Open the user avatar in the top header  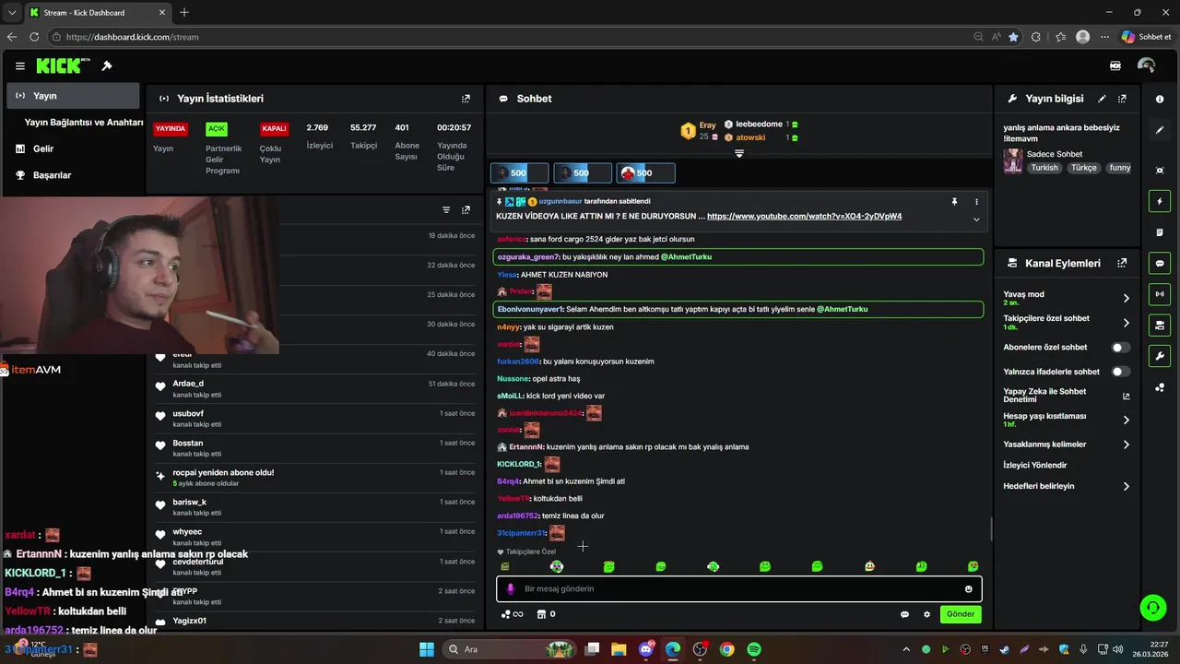point(1146,65)
